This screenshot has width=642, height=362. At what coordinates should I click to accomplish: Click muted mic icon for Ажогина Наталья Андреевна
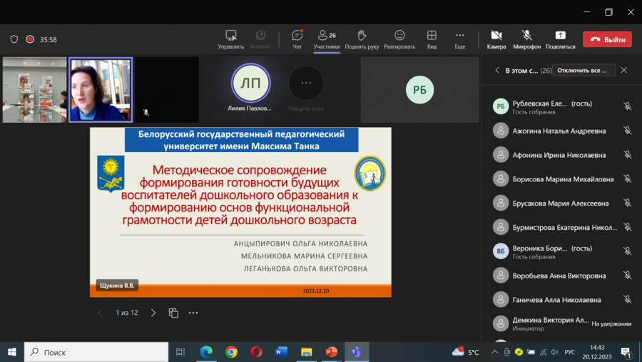tap(627, 131)
